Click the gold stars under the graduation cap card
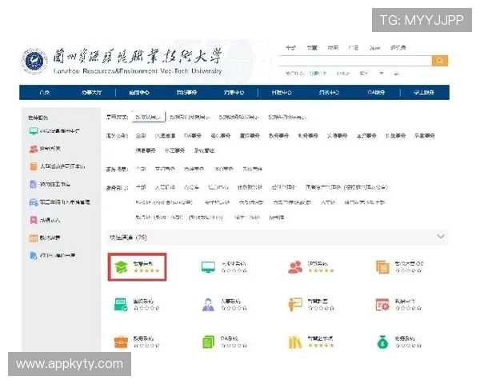Viewport: 480px width, 384px height. tap(146, 270)
